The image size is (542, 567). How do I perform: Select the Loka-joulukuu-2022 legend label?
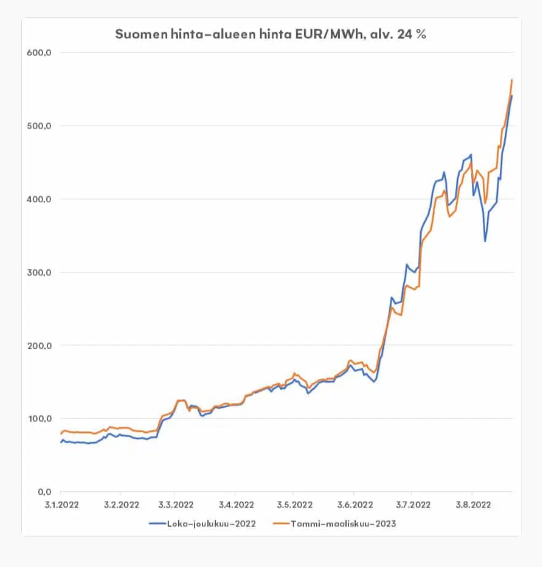coord(211,524)
